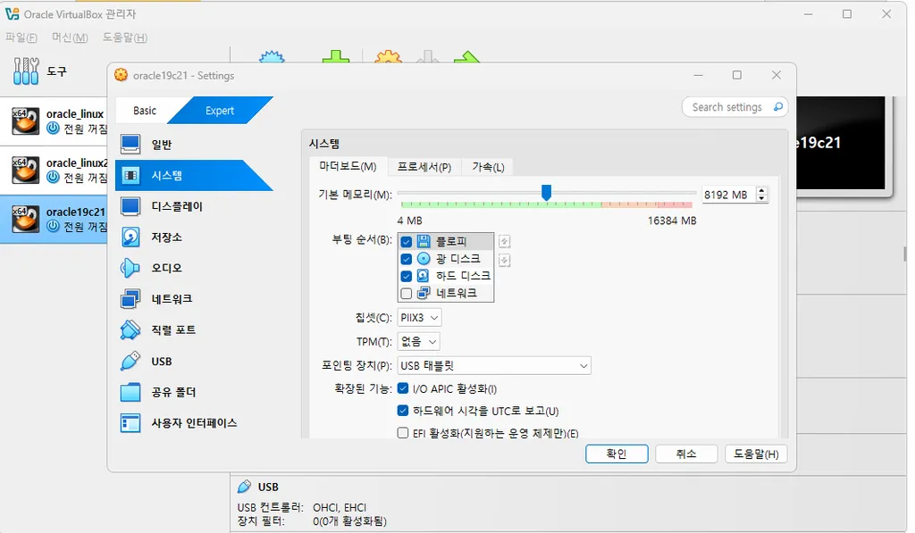Open the 도움말 menu in menu bar
The height and width of the screenshot is (533, 915).
125,37
